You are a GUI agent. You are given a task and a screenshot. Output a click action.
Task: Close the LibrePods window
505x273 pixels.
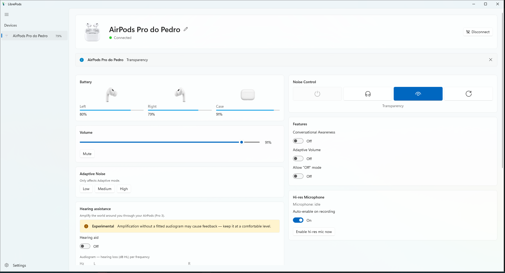pos(498,4)
